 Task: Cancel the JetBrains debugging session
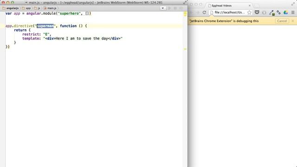pos(282,21)
